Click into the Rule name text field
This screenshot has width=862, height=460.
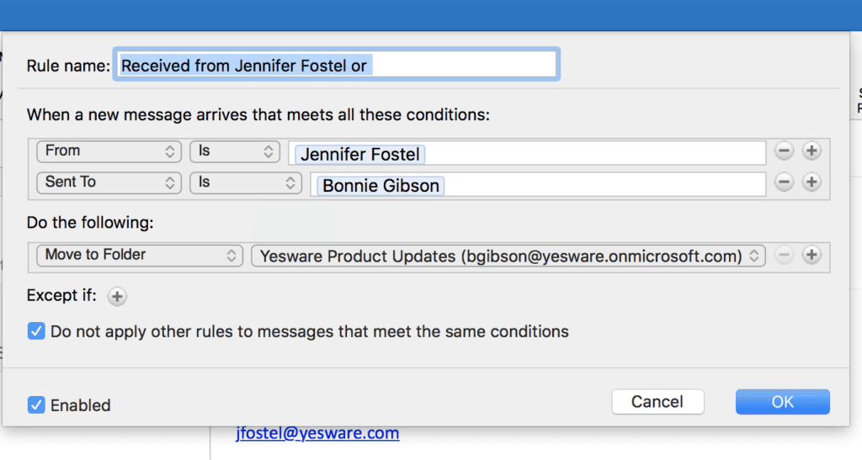[337, 65]
